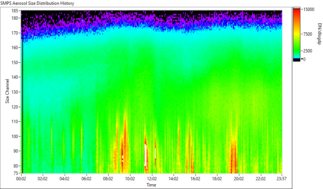Image resolution: width=323 pixels, height=189 pixels.
Task: Click the 150 size channel tick label
Action: tap(15, 62)
